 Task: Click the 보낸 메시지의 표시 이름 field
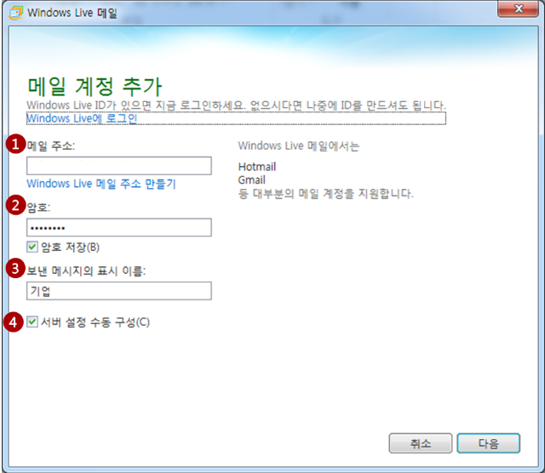tap(119, 291)
